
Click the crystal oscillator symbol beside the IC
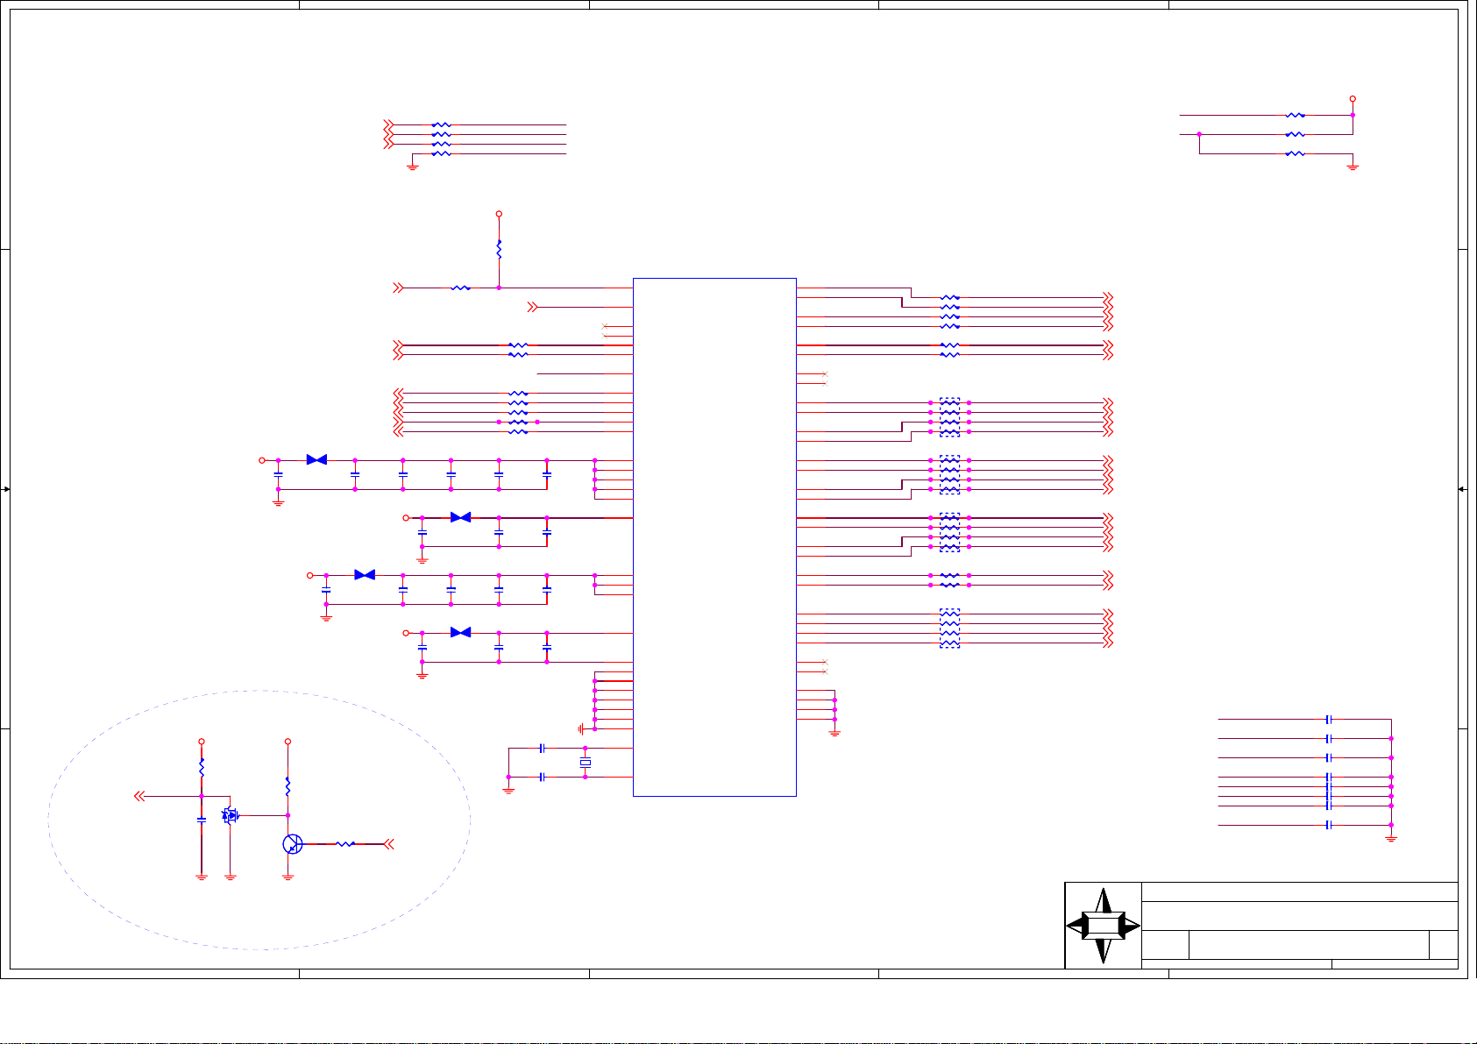tap(586, 763)
